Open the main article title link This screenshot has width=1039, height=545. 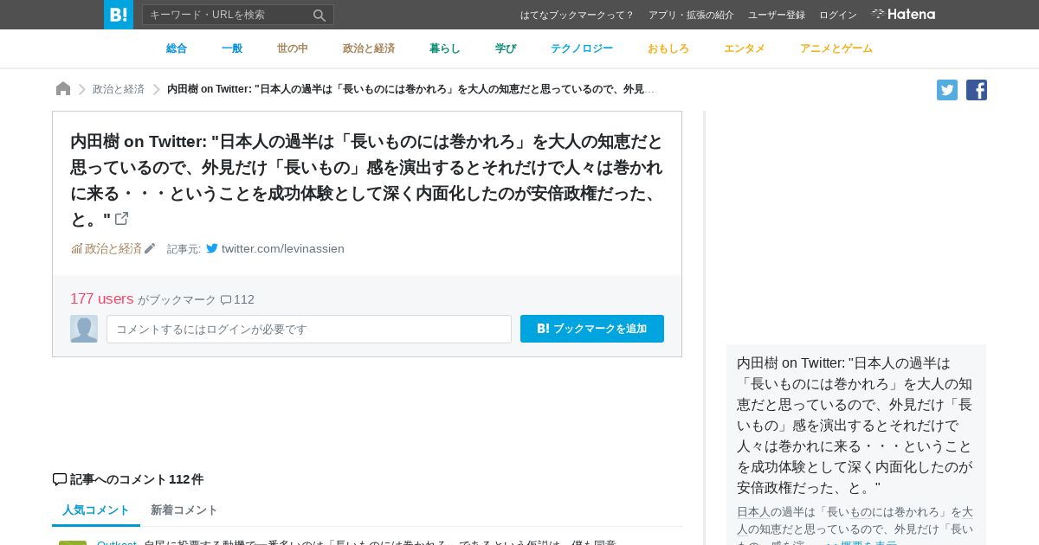coord(366,180)
